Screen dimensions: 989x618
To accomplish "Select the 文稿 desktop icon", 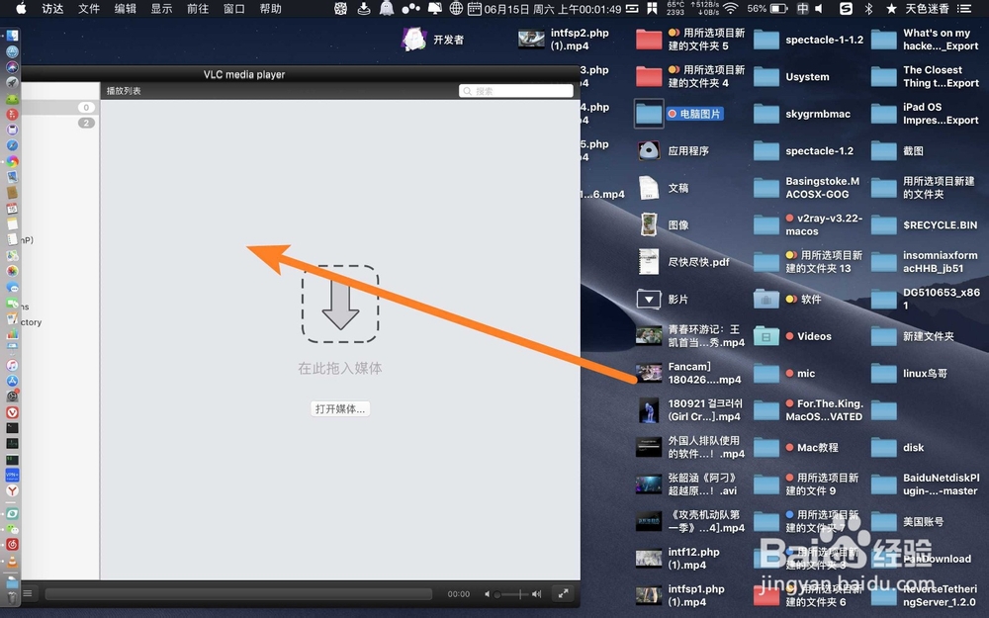I will click(663, 188).
